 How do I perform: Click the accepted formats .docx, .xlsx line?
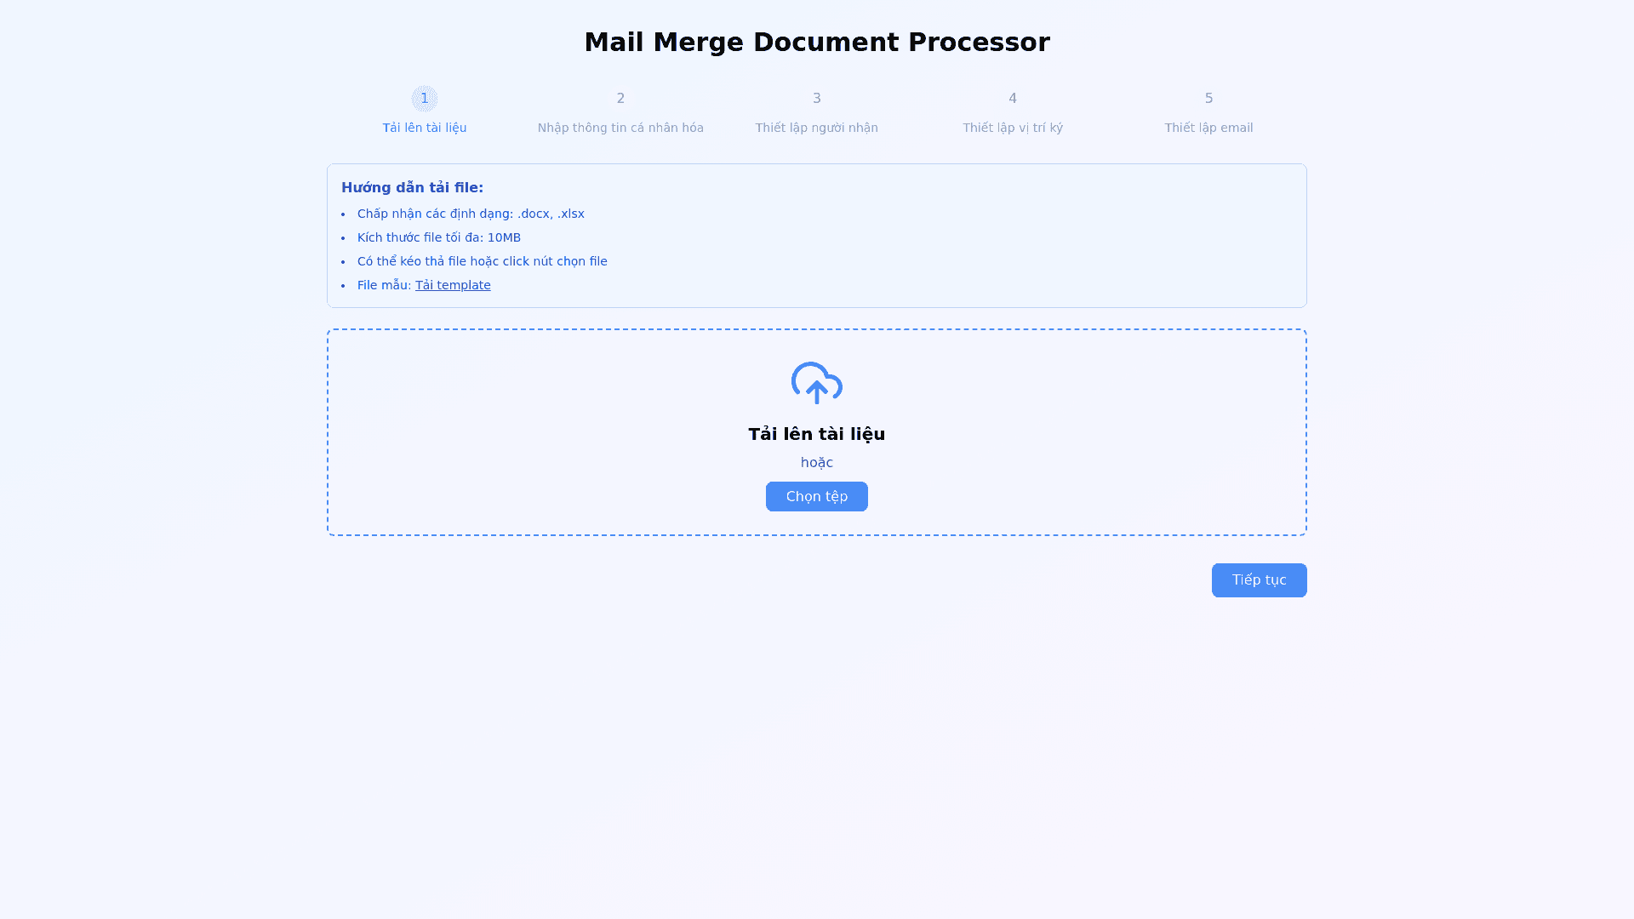tap(471, 214)
